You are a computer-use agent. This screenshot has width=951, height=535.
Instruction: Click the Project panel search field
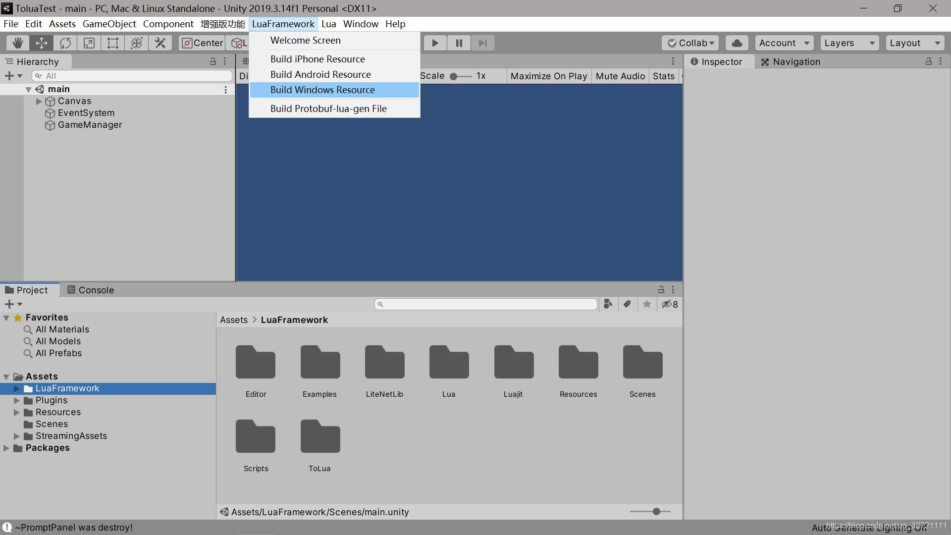pyautogui.click(x=485, y=304)
